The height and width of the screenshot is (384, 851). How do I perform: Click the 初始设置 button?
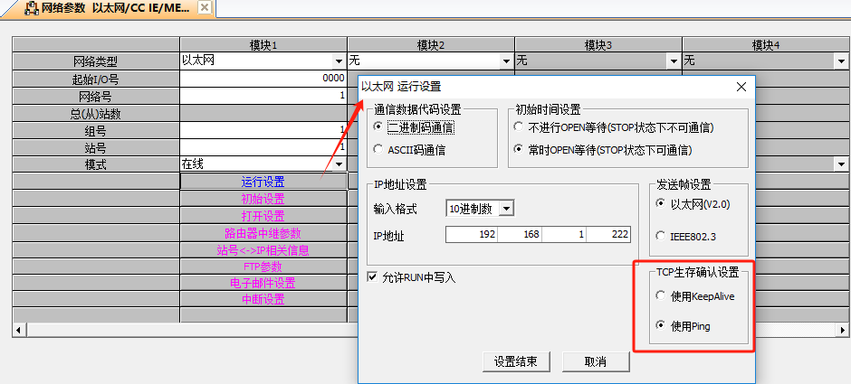click(x=263, y=200)
